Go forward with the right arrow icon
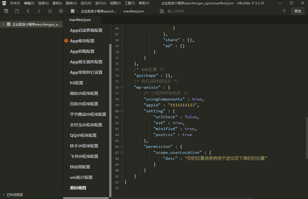This screenshot has height=199, width=308. point(39,11)
